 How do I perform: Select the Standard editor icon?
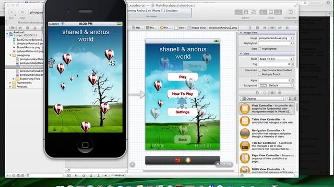(x=238, y=12)
